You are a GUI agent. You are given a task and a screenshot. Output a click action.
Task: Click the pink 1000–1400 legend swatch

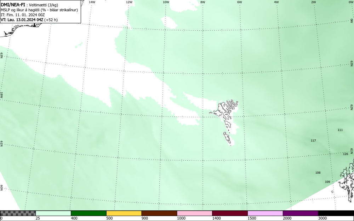click(195, 213)
